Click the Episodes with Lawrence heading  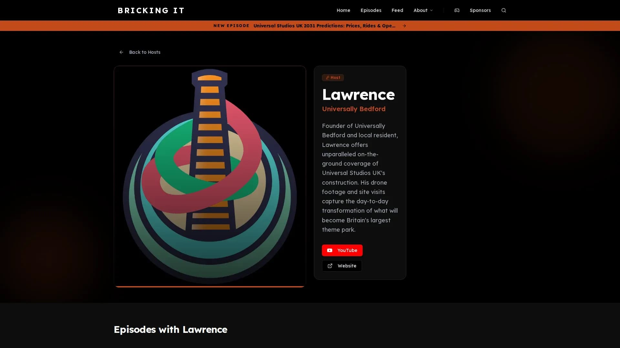(170, 330)
